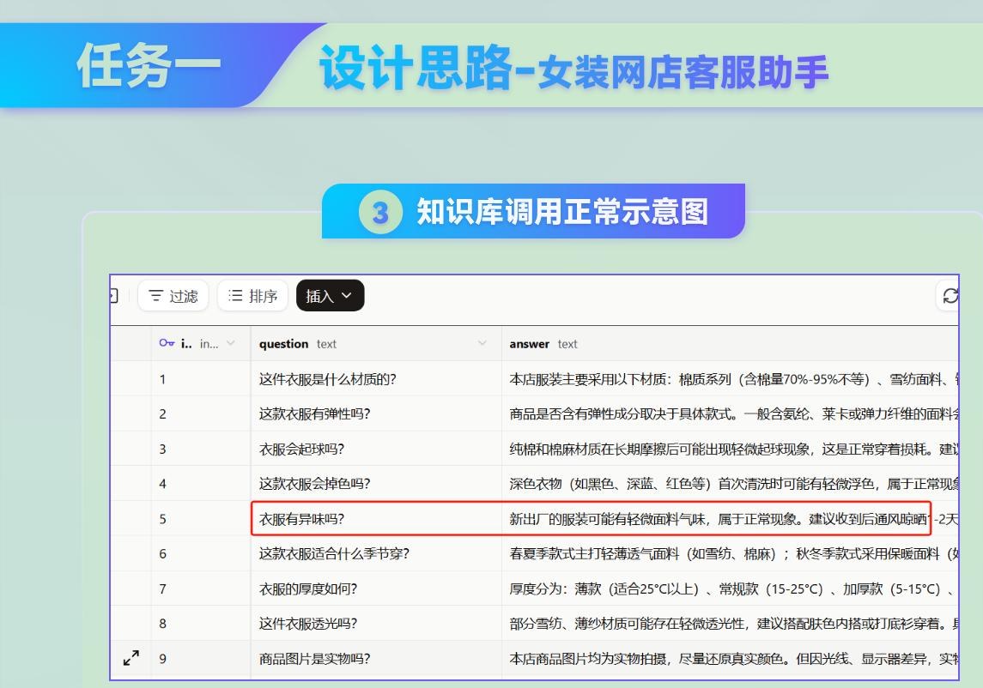Click id cell 9

(201, 658)
